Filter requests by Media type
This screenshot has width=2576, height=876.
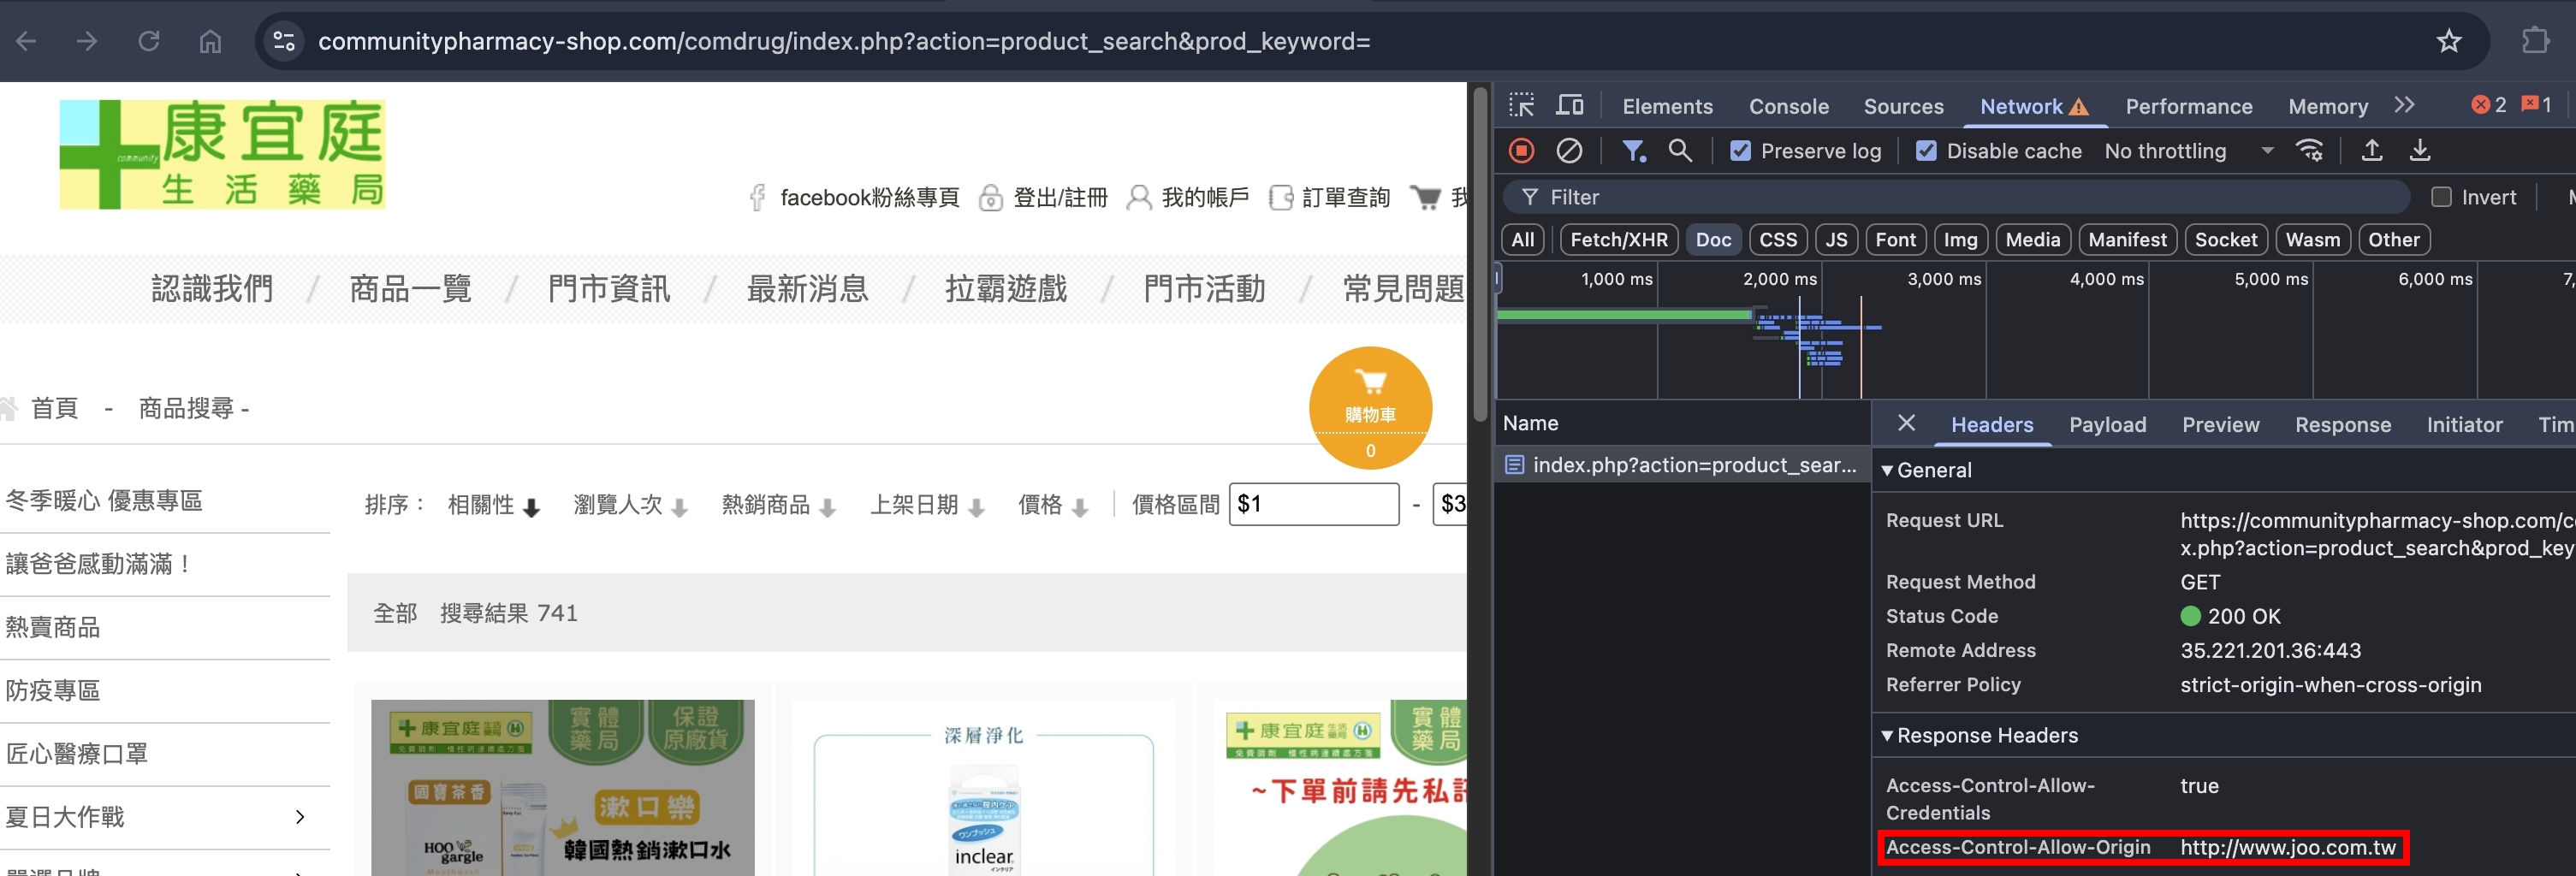[2032, 240]
